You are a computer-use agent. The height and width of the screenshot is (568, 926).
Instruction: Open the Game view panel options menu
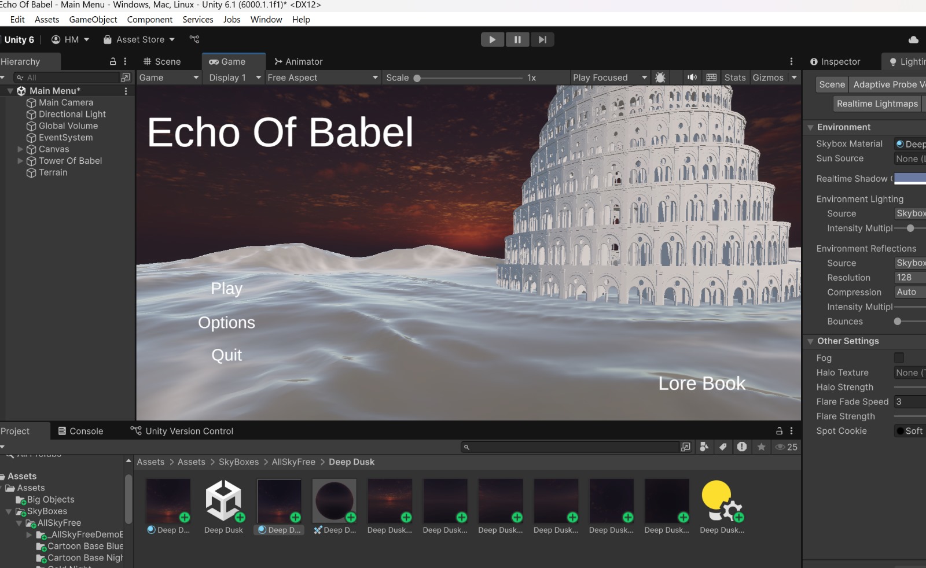[x=791, y=61]
